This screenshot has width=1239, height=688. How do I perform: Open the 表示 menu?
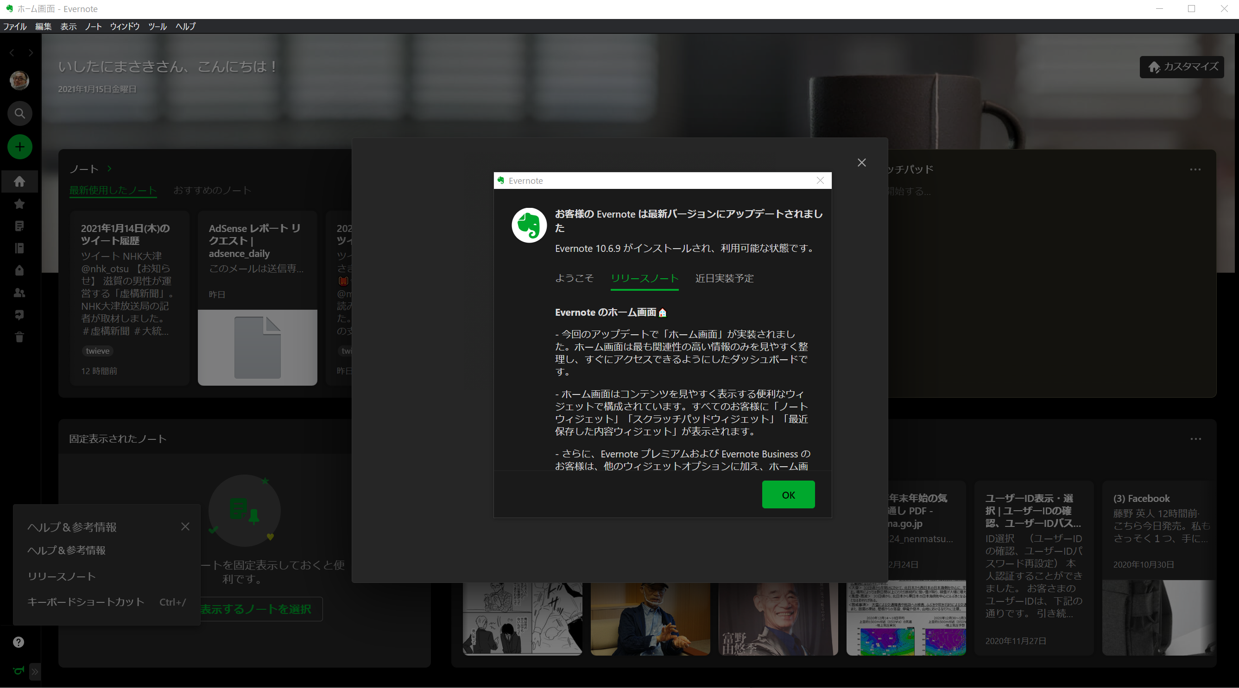pos(68,26)
